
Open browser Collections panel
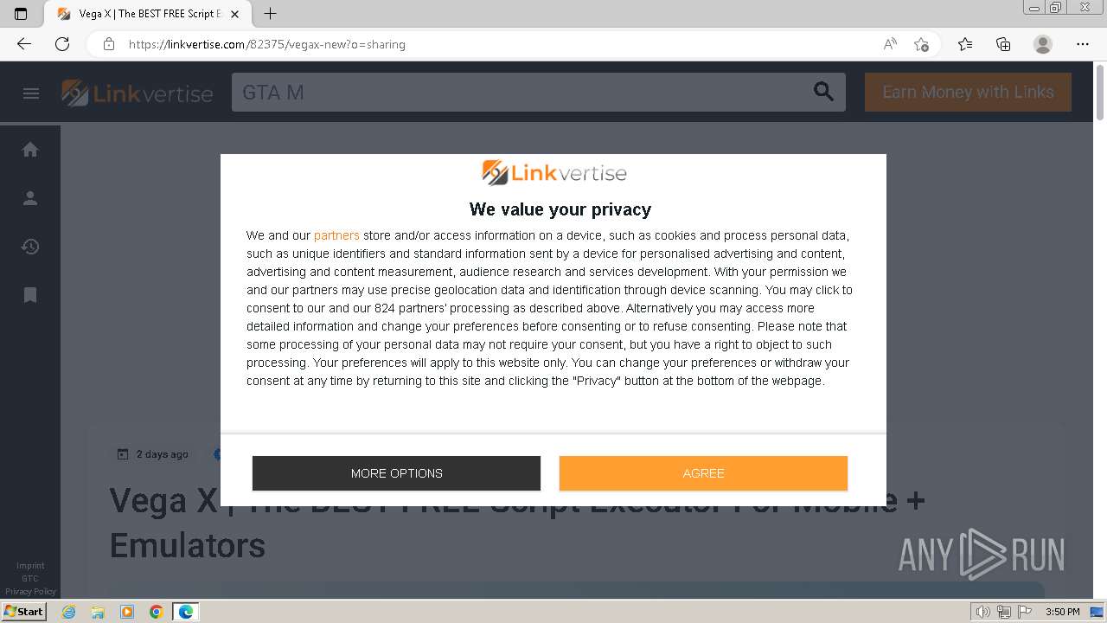tap(1003, 44)
